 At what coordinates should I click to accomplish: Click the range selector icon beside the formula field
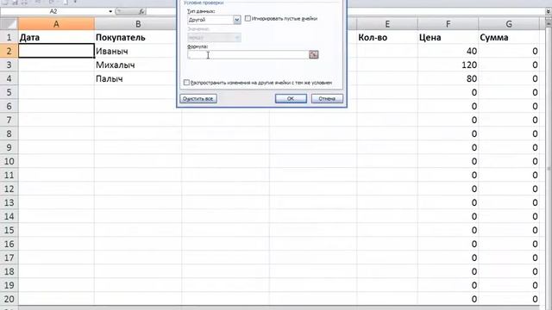tap(313, 54)
